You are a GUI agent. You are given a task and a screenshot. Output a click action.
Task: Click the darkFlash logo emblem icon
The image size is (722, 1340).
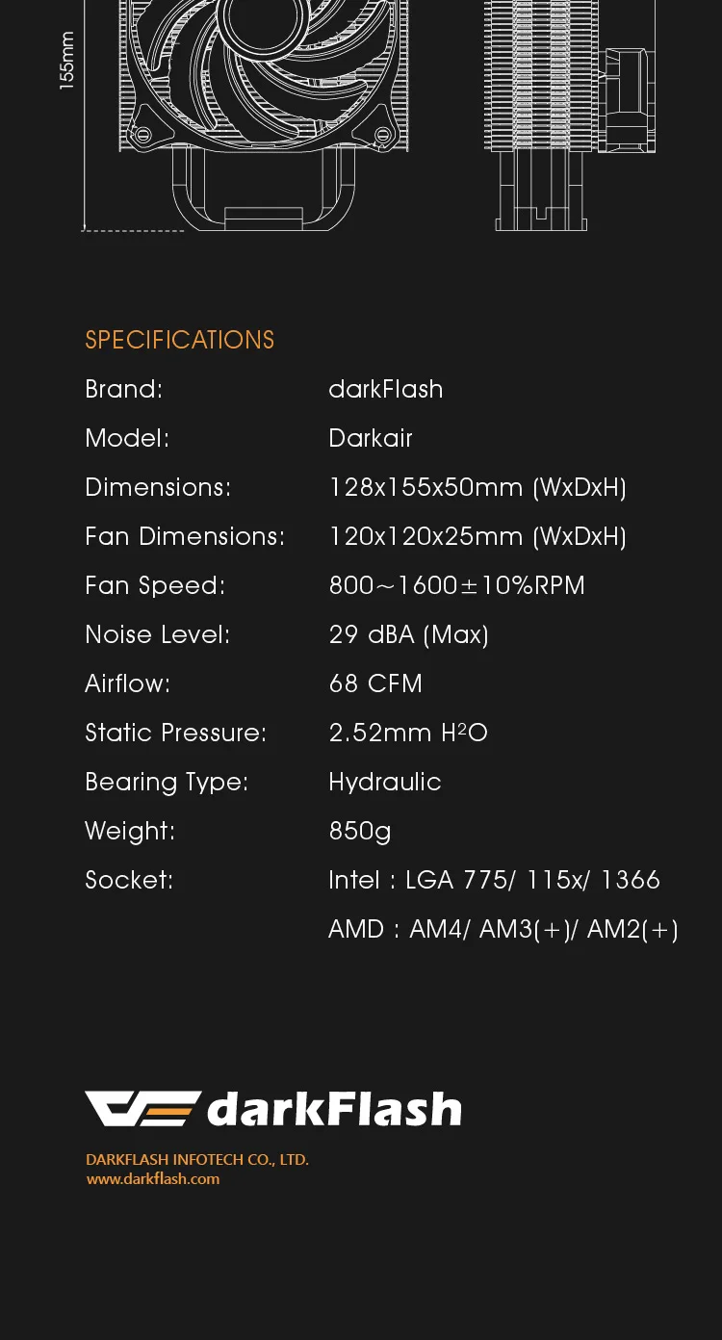click(142, 1109)
